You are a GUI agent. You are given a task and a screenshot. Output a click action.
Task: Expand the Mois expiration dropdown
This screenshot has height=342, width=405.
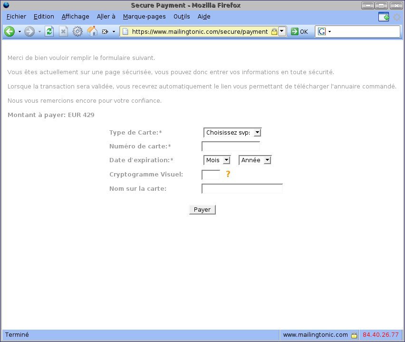[217, 160]
